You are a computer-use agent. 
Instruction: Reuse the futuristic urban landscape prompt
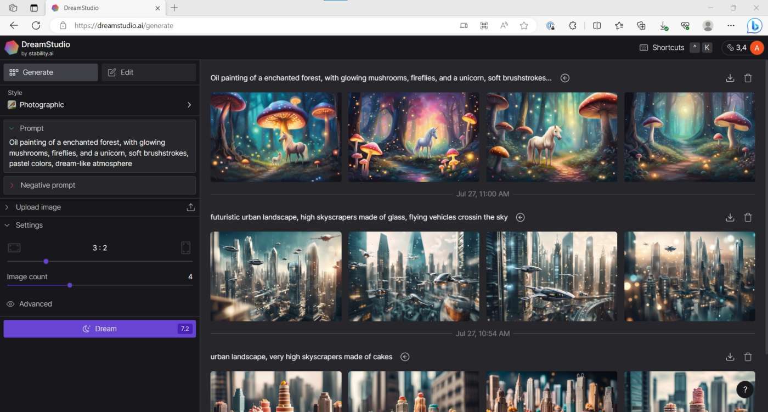point(520,217)
